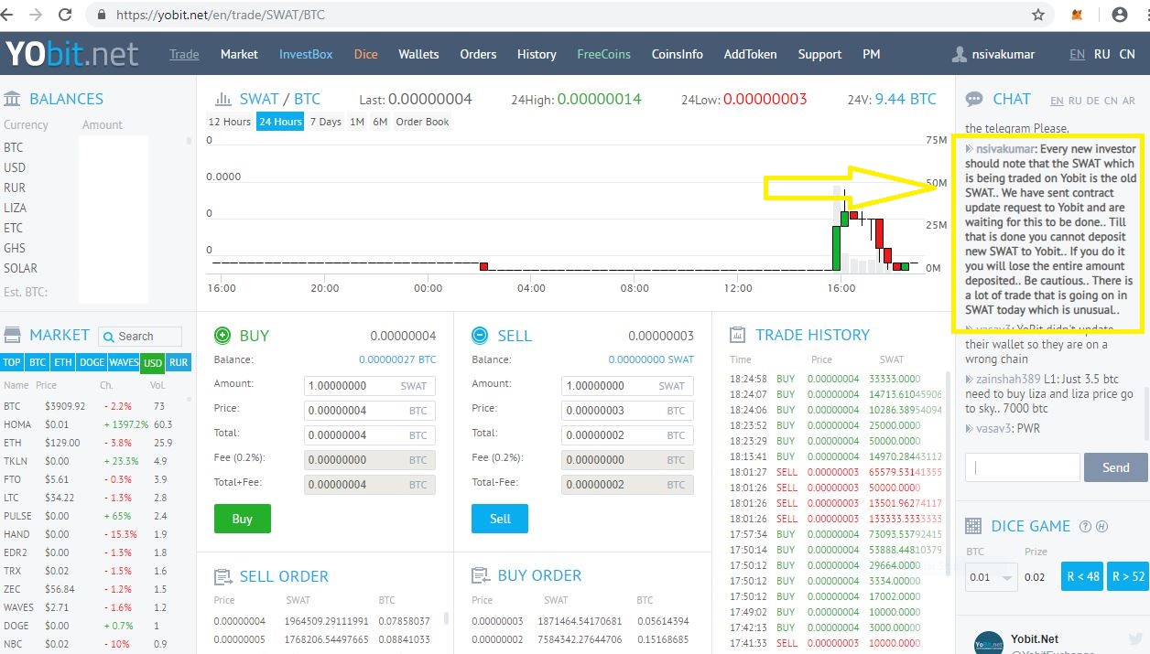Image resolution: width=1150 pixels, height=654 pixels.
Task: Open the CoinsInfo menu item
Action: (x=678, y=54)
